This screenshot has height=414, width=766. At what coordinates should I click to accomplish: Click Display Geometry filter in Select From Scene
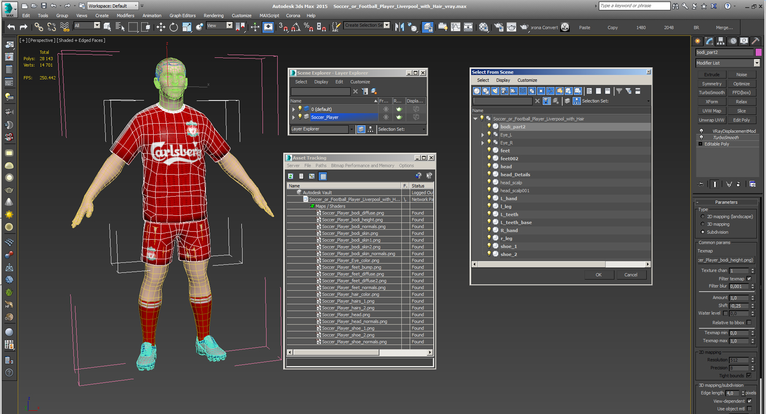(x=477, y=91)
